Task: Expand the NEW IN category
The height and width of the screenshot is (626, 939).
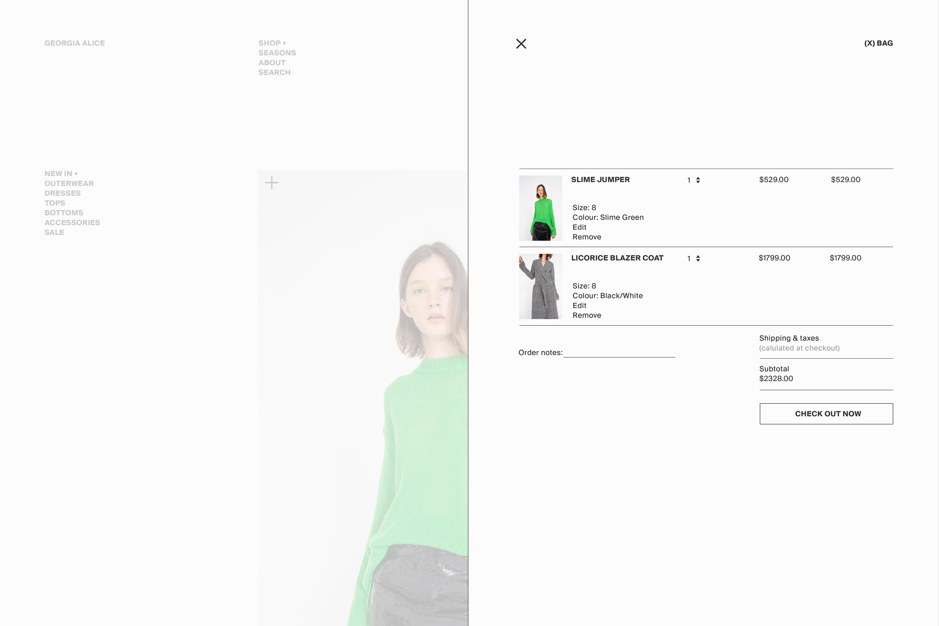Action: pyautogui.click(x=59, y=173)
